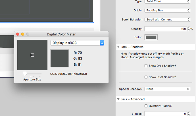196x116 pixels.
Task: Click the shadow hint text
Action: pyautogui.click(x=152, y=55)
